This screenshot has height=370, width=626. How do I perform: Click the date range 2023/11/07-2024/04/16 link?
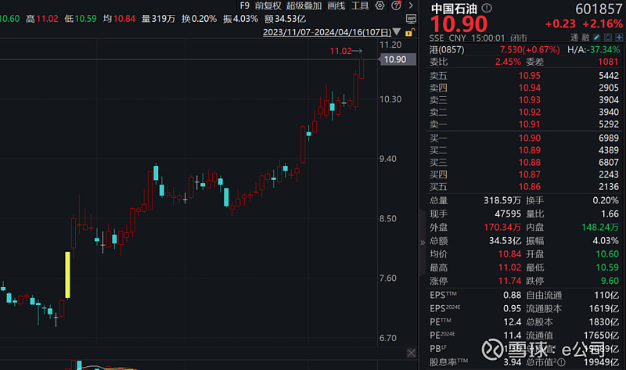pyautogui.click(x=327, y=32)
